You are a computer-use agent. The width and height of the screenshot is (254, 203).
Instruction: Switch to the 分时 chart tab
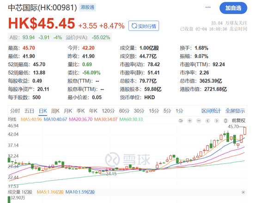pos(15,111)
